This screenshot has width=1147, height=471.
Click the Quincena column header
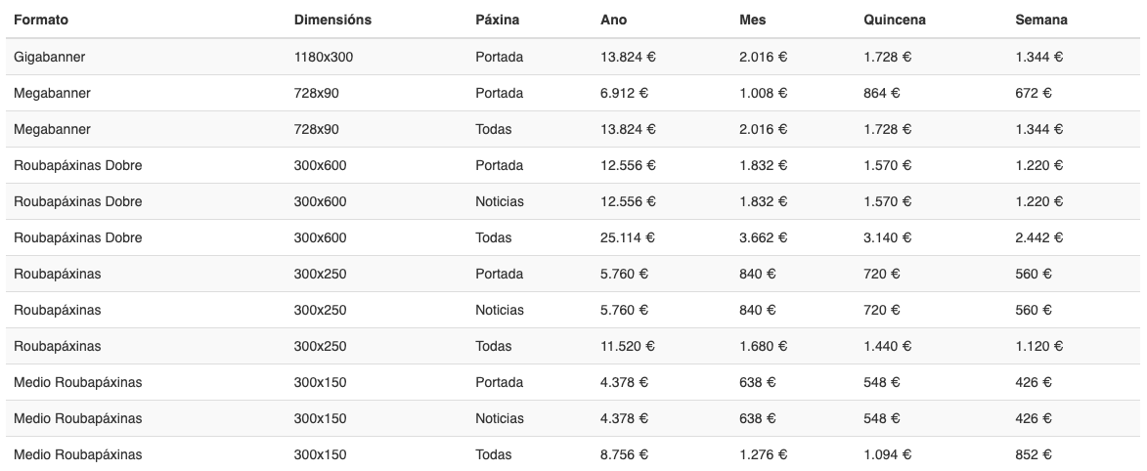[895, 20]
